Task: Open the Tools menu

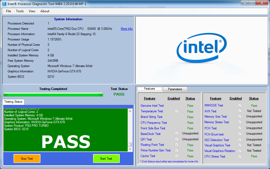Action: tap(20, 11)
